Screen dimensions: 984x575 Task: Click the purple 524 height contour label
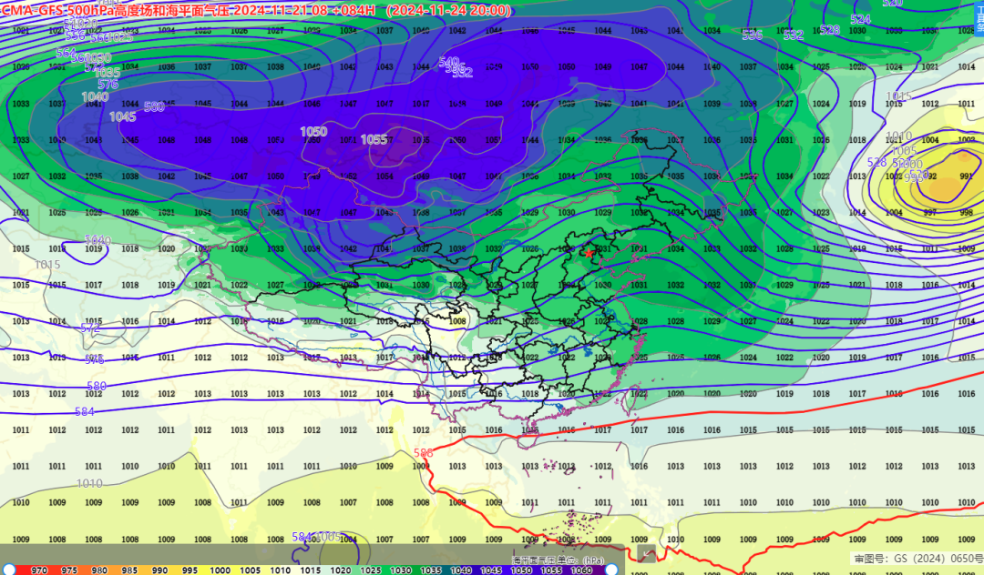pos(860,19)
